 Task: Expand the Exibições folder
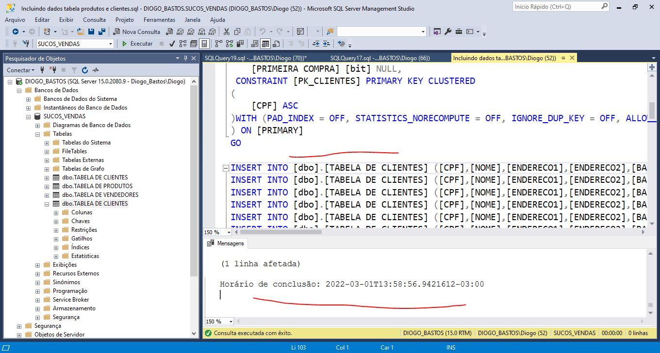[38, 265]
